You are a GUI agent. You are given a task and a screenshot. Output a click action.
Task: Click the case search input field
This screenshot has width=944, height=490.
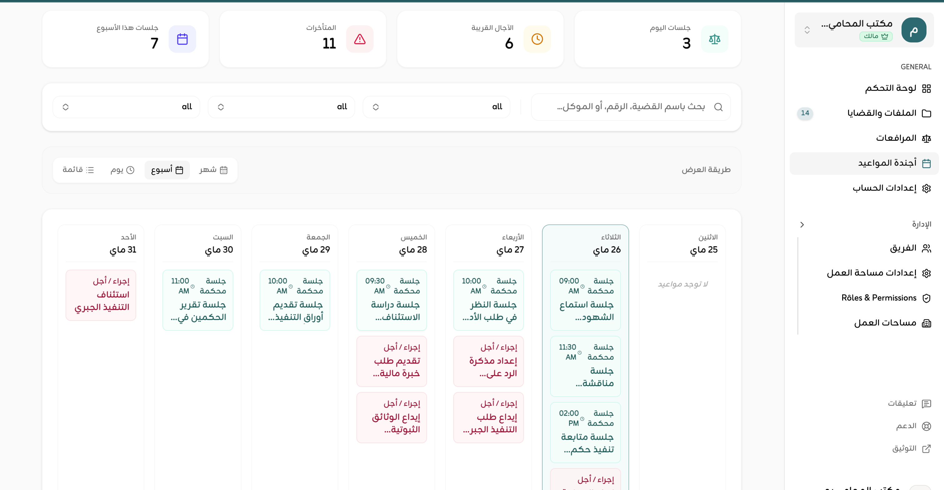630,107
